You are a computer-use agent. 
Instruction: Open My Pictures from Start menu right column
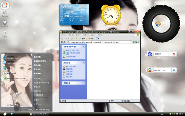[x=37, y=65]
